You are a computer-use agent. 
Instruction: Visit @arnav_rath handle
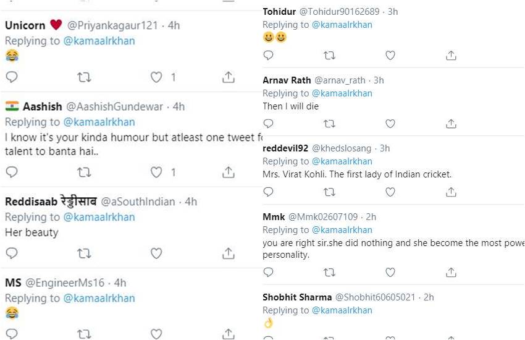[x=340, y=80]
